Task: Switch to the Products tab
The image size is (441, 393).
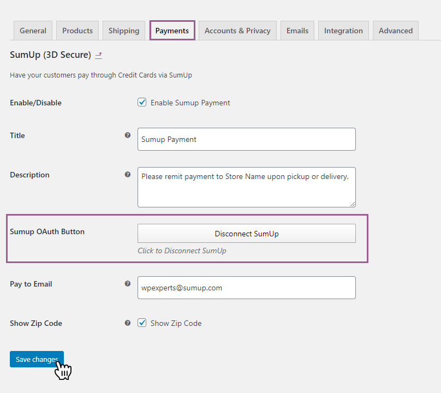Action: point(78,31)
